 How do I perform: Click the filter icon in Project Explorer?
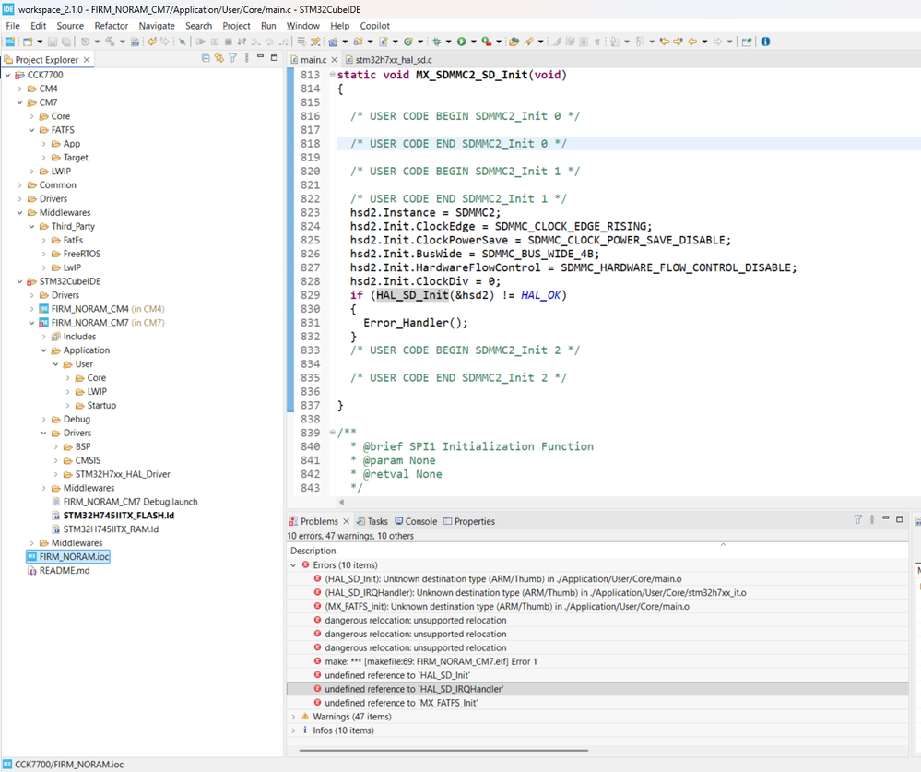pyautogui.click(x=232, y=58)
